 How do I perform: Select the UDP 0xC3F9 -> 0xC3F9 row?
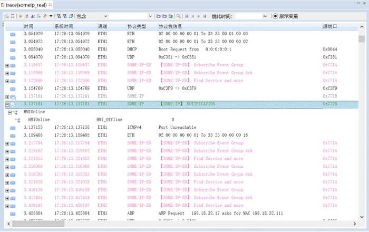coord(182,88)
